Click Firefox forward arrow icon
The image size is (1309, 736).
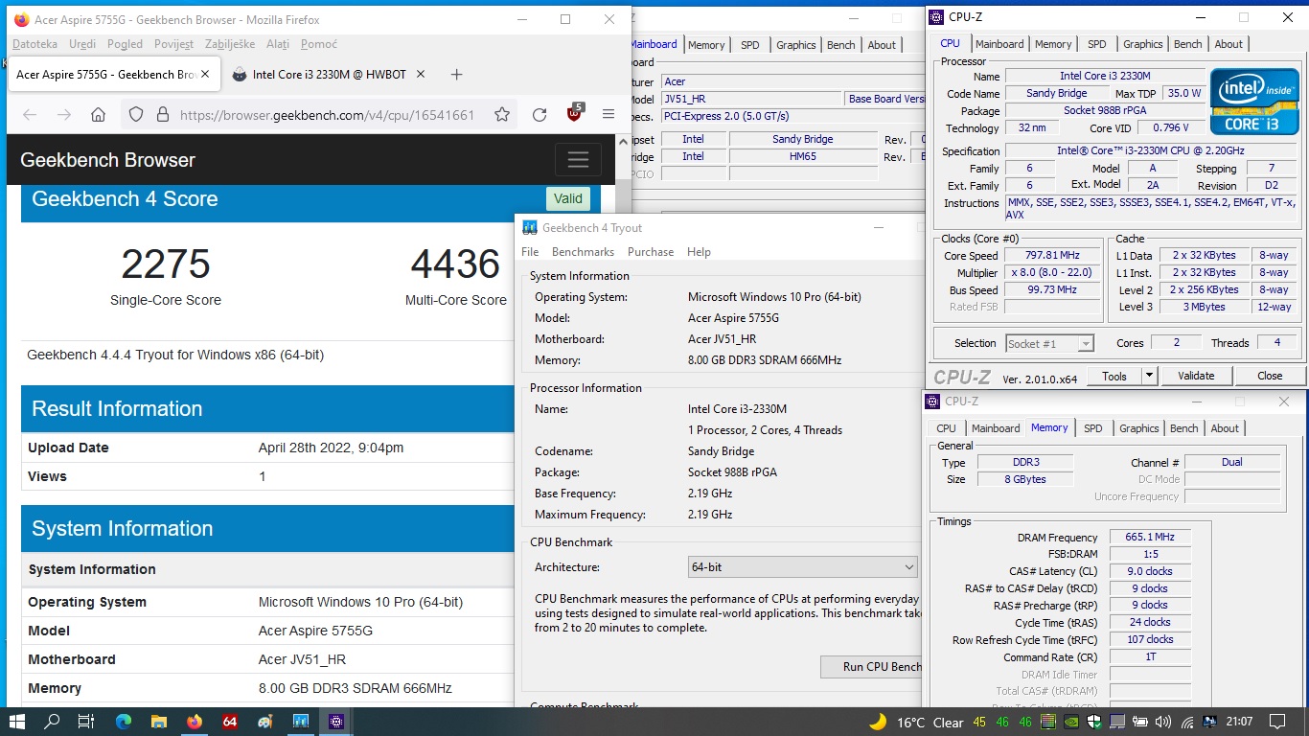[64, 114]
